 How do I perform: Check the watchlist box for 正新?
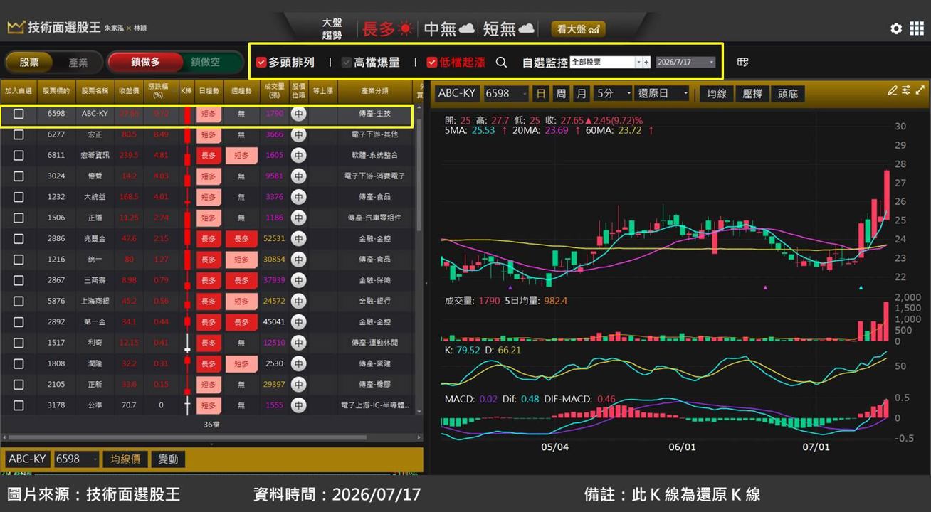click(x=19, y=385)
